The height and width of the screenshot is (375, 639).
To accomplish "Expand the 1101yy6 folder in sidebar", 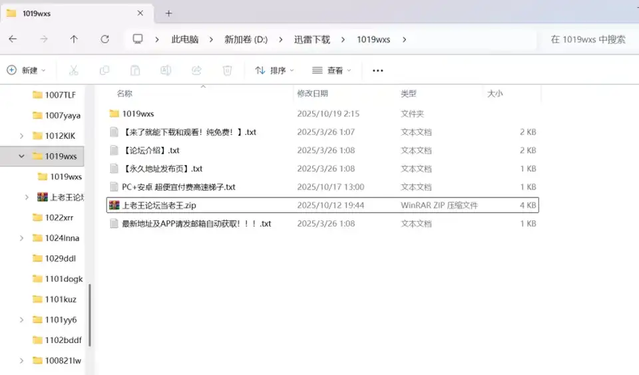I will click(x=21, y=320).
